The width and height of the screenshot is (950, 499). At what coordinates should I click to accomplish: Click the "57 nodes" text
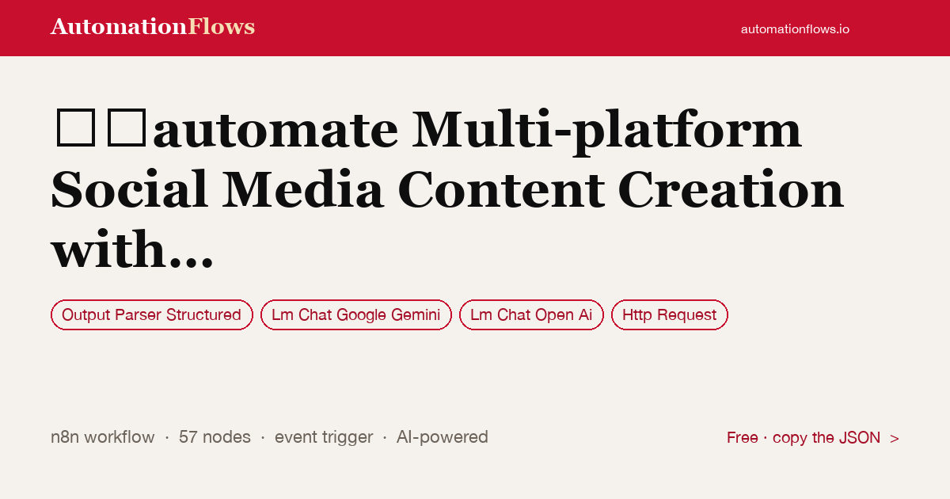click(215, 437)
